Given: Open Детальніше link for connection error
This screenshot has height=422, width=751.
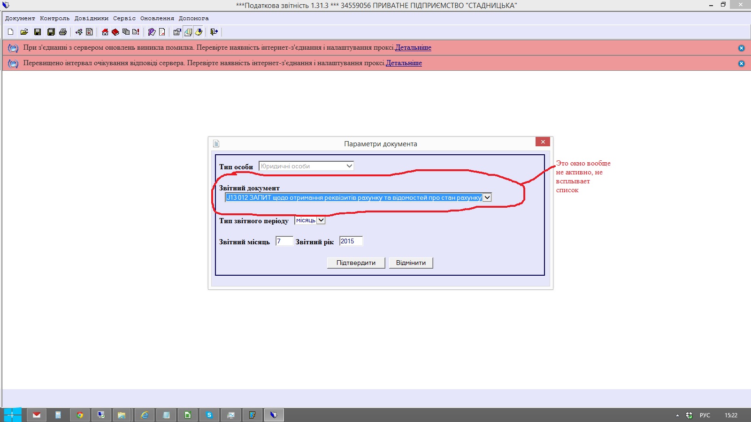Looking at the screenshot, I should tap(413, 47).
